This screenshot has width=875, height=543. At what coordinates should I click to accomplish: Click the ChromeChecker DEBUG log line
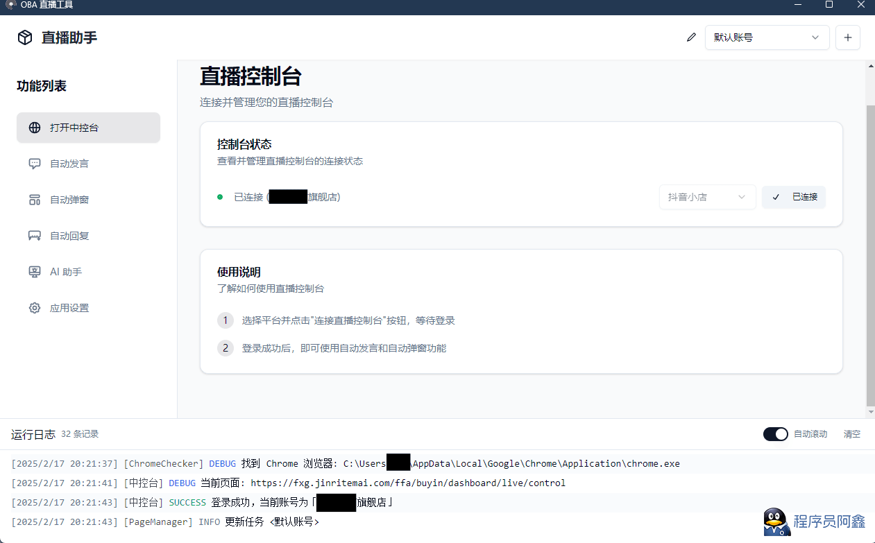[346, 463]
